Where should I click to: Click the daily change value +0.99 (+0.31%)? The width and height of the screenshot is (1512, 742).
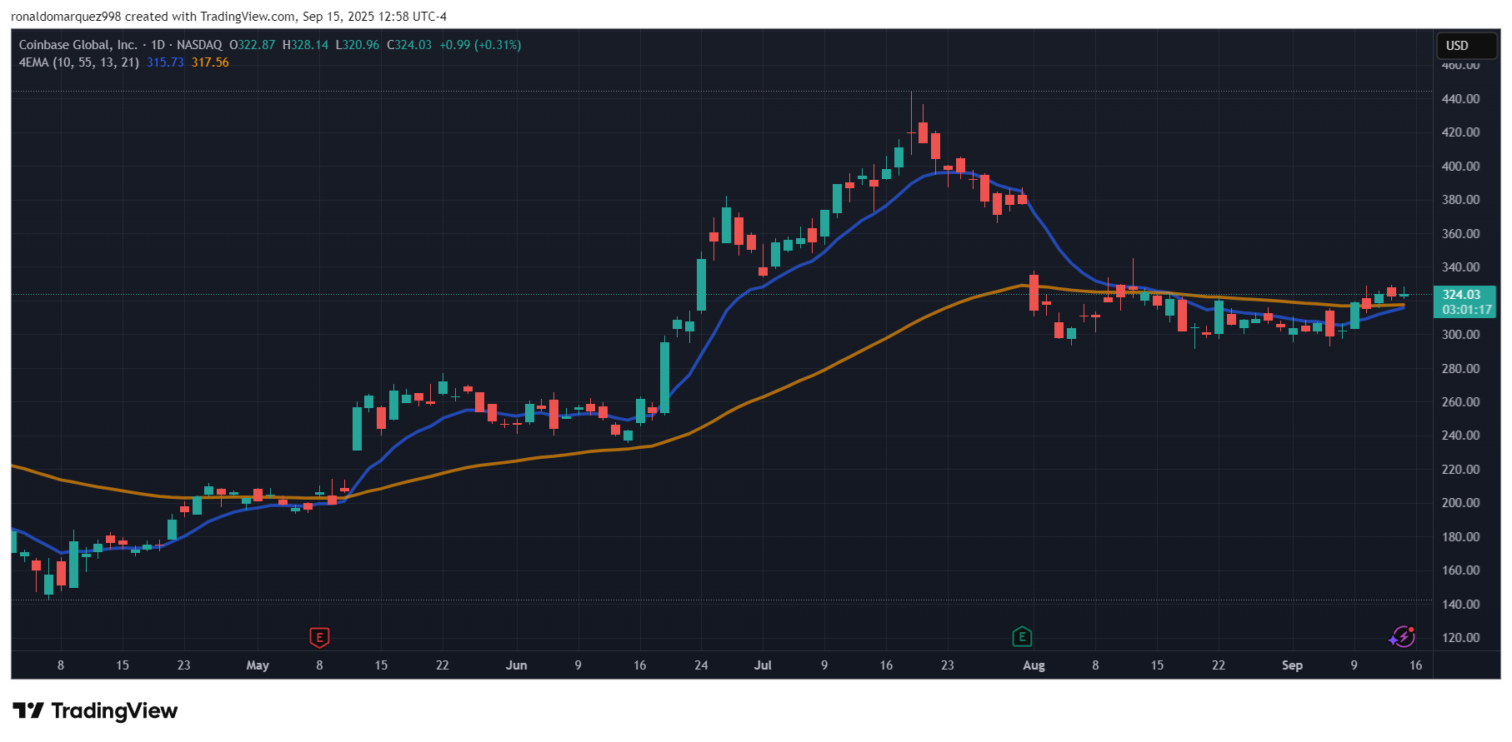pos(480,45)
